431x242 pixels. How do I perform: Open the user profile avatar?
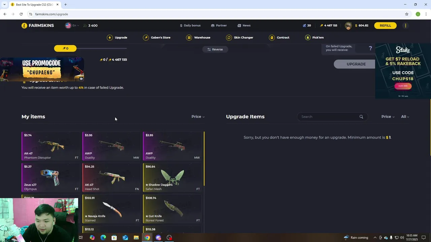pos(348,26)
